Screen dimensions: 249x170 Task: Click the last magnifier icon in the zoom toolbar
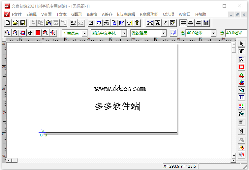coord(53,33)
